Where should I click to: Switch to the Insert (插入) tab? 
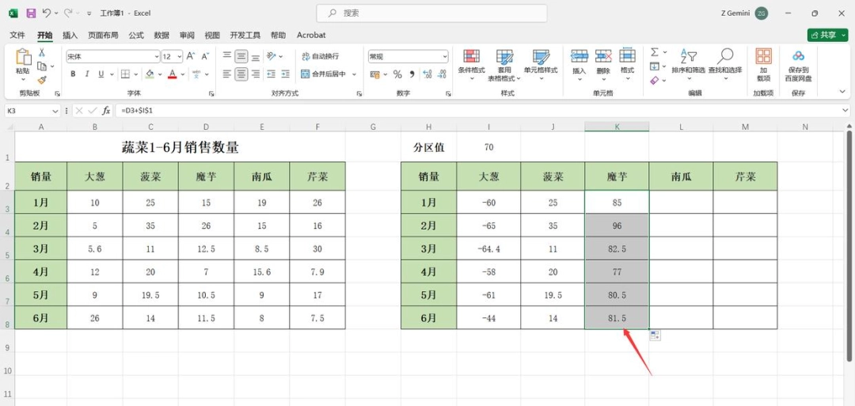coord(70,35)
